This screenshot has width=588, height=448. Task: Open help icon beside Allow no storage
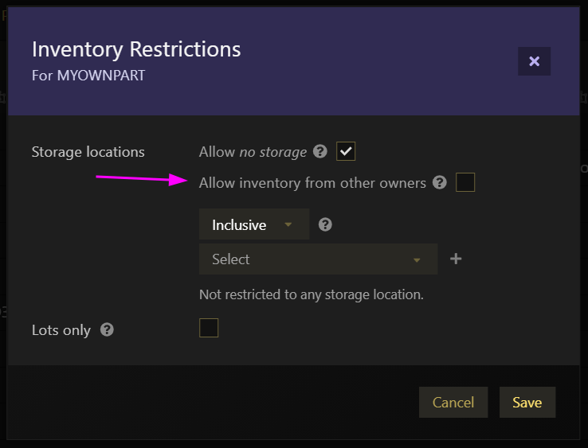(319, 151)
